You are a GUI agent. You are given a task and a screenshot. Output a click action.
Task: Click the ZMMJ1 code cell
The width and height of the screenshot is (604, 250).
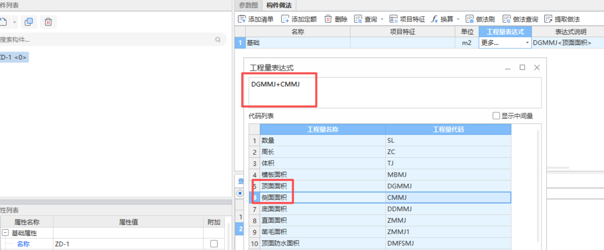[449, 232]
